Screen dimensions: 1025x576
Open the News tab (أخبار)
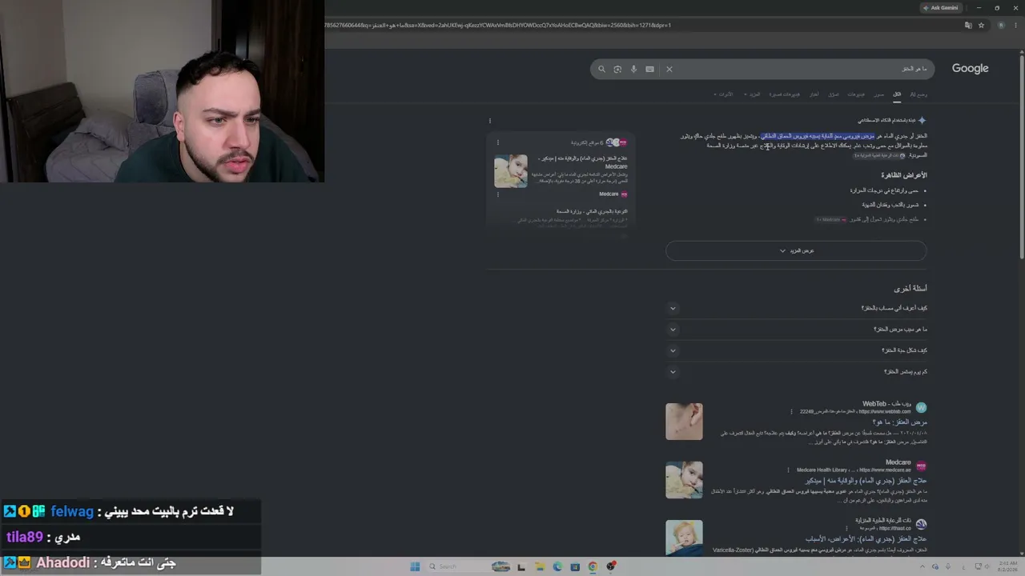(814, 94)
